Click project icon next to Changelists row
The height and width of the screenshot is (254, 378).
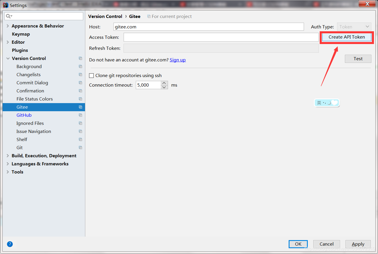(80, 75)
